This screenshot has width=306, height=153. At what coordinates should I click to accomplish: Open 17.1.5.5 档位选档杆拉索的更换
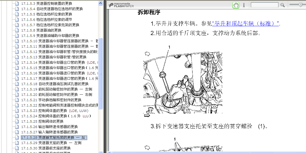47,14
